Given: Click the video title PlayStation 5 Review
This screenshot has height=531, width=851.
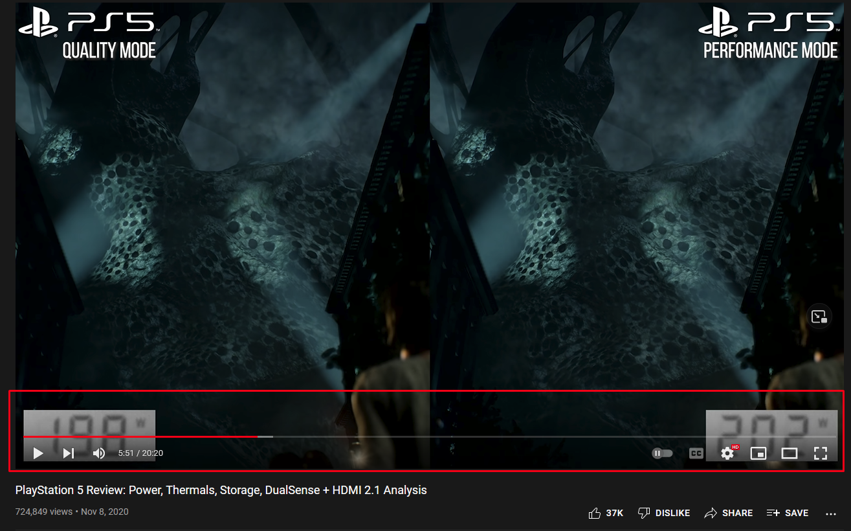Looking at the screenshot, I should point(221,490).
